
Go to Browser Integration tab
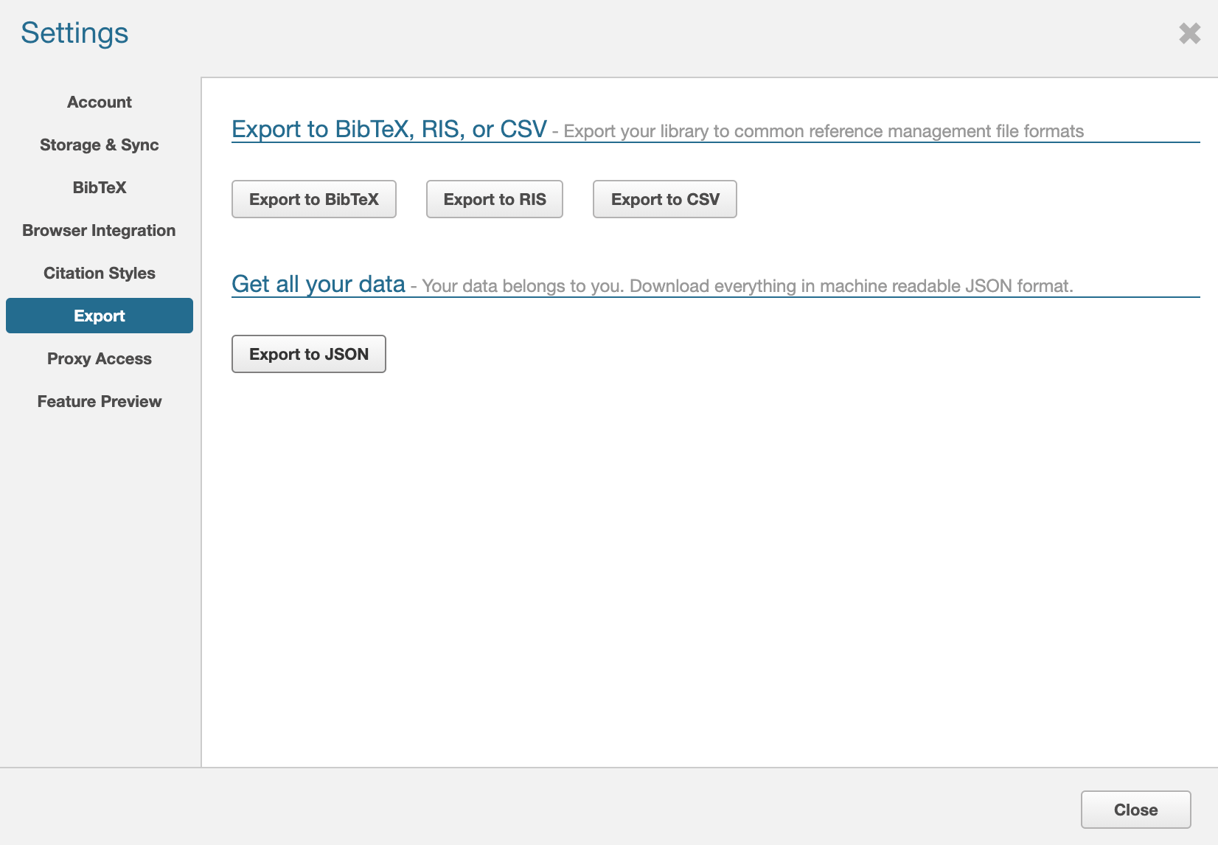(100, 230)
